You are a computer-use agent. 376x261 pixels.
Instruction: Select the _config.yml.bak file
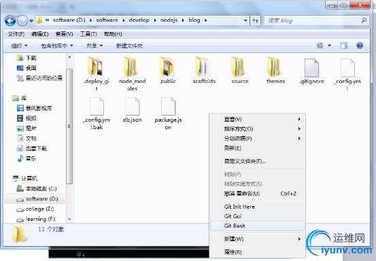pos(97,113)
